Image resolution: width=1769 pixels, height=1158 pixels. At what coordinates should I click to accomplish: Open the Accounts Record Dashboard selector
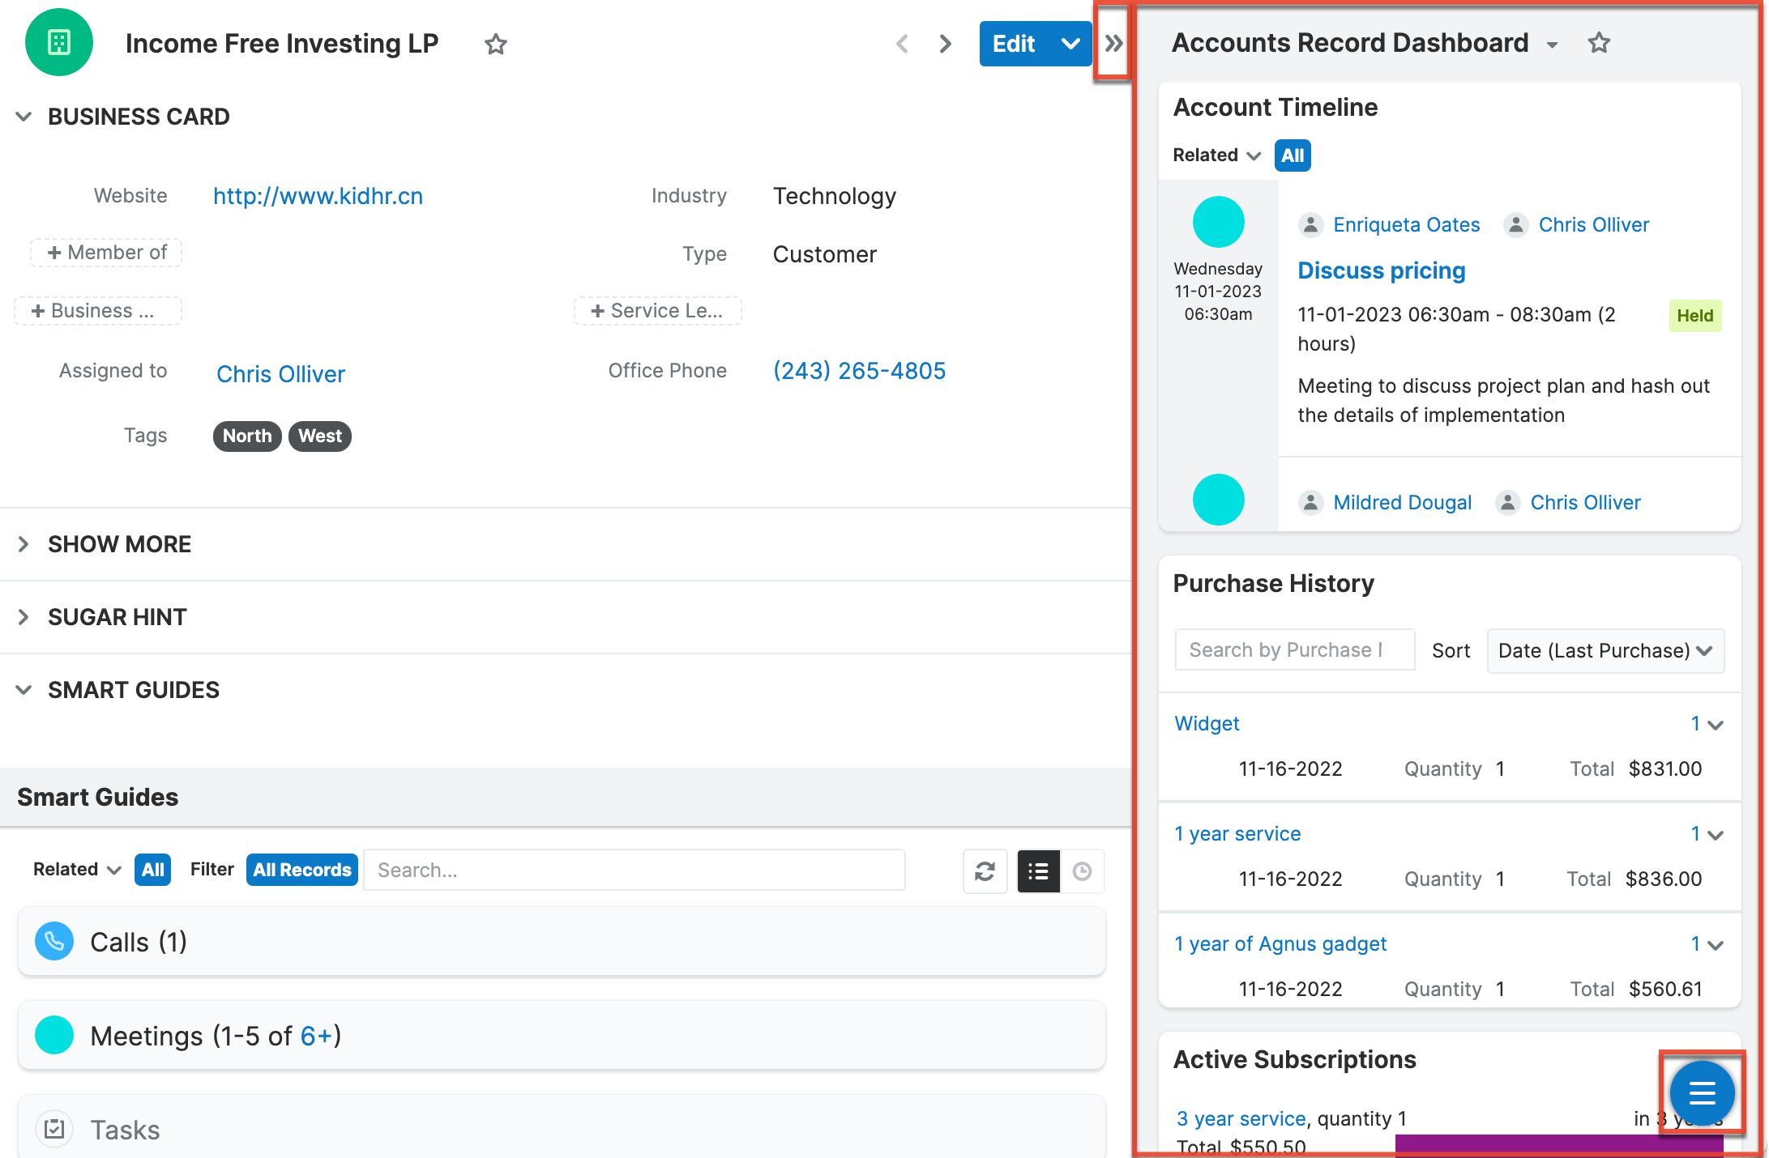[x=1551, y=45]
